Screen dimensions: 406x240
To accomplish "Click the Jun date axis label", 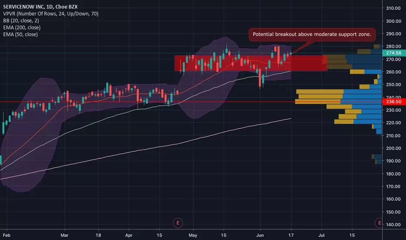I will click(x=260, y=235).
